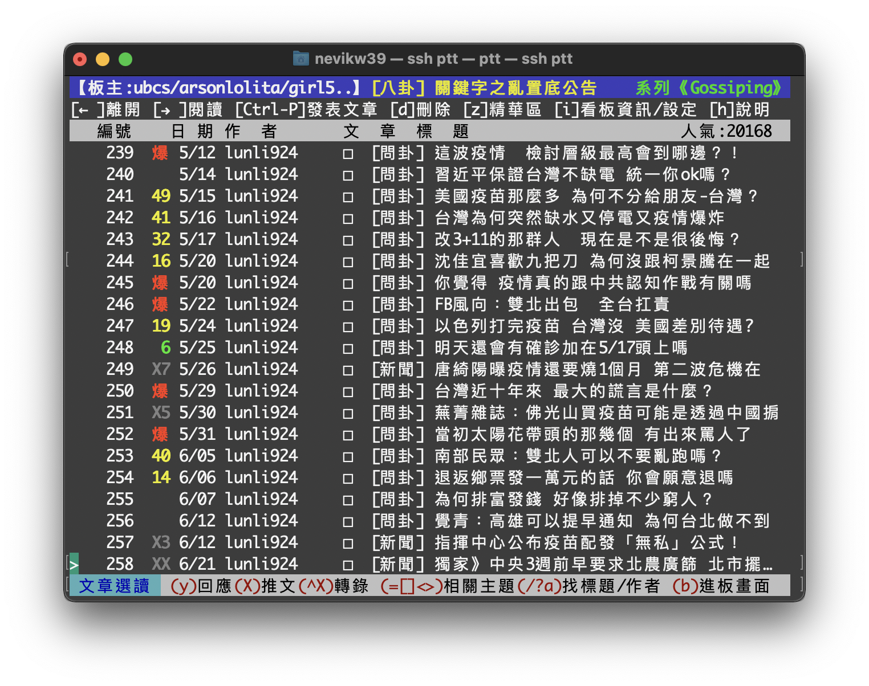Open post 240 about 習近平保證台灣不缺電
This screenshot has width=869, height=686.
(430, 174)
